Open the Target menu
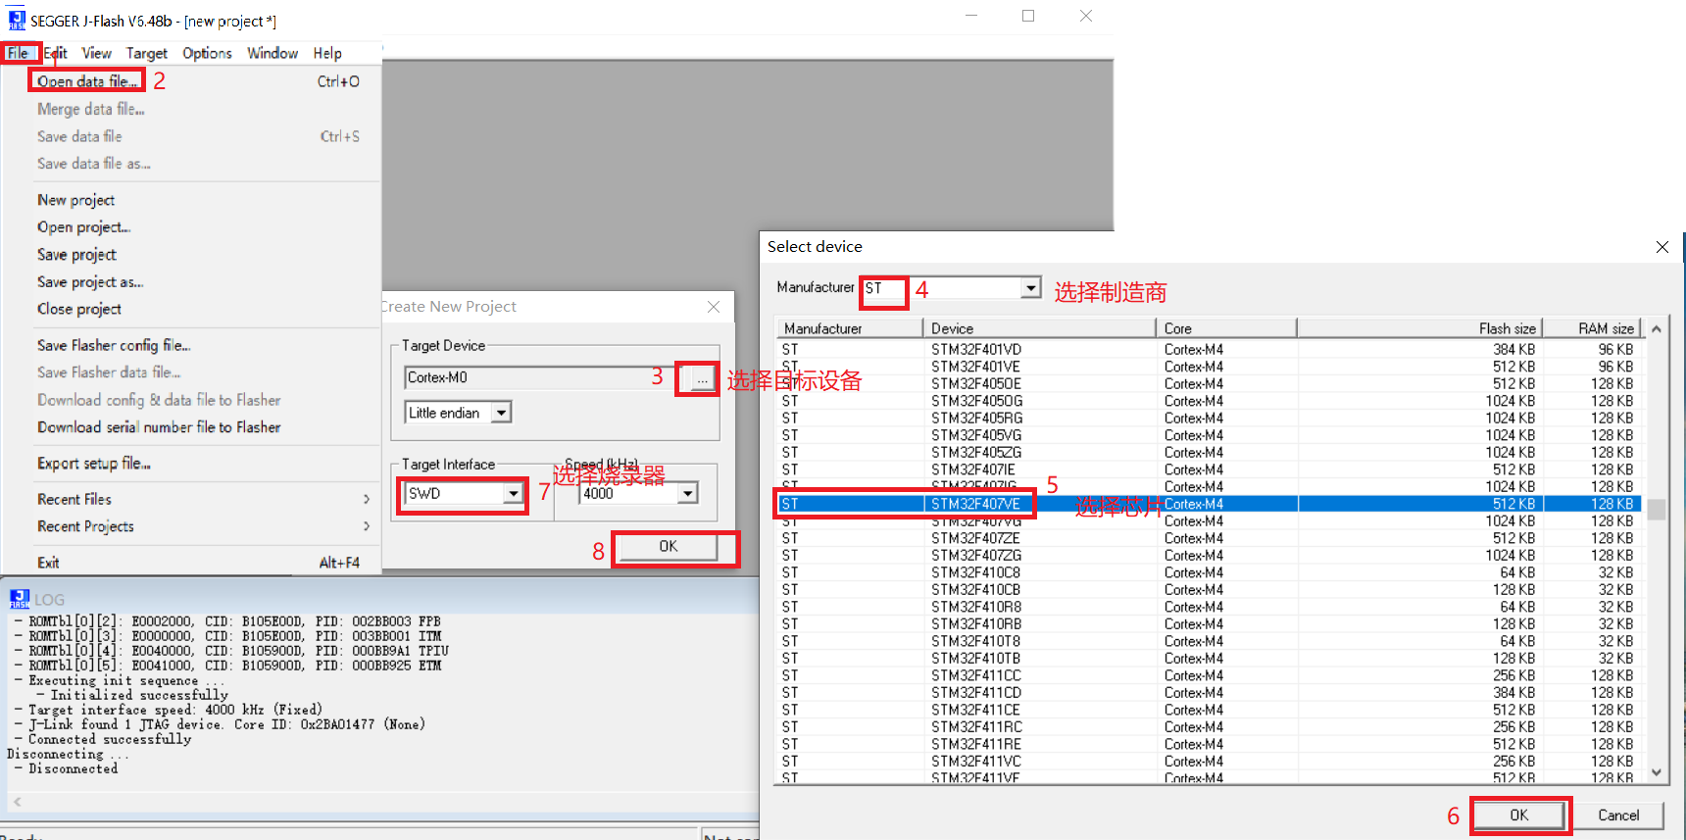This screenshot has width=1686, height=840. (x=147, y=53)
